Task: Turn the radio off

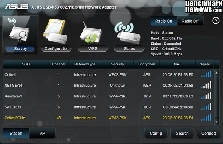Action: click(x=190, y=21)
